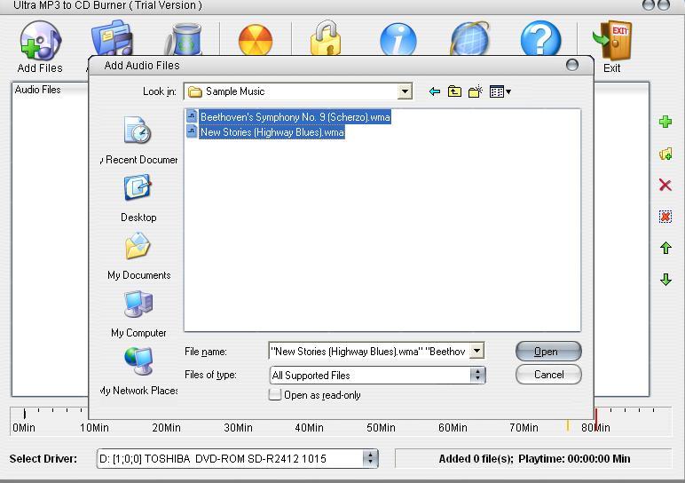Click the add folder icon on right side panel
The height and width of the screenshot is (483, 685).
click(x=665, y=154)
